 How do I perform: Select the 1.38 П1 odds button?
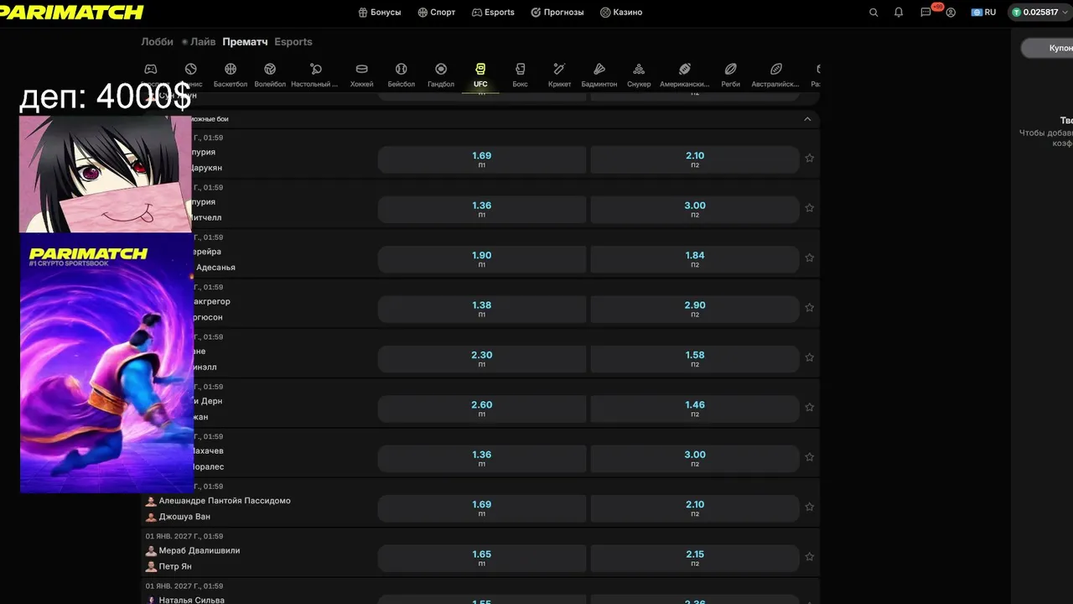click(482, 309)
